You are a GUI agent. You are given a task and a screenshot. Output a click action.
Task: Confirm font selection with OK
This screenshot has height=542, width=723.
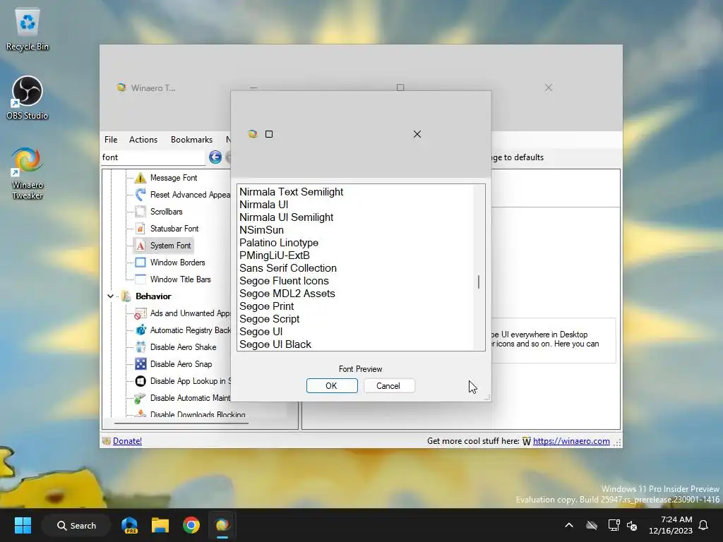332,386
